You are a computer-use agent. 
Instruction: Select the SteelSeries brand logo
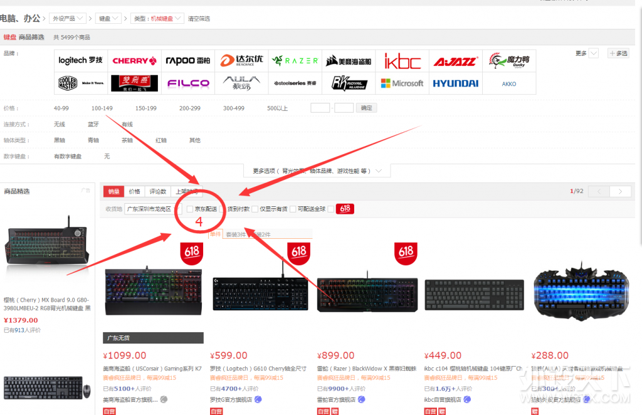tap(295, 83)
